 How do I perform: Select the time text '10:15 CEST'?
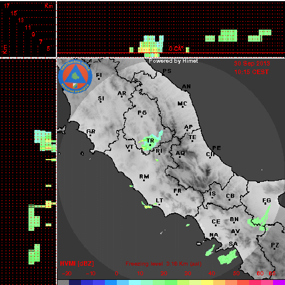251,72
